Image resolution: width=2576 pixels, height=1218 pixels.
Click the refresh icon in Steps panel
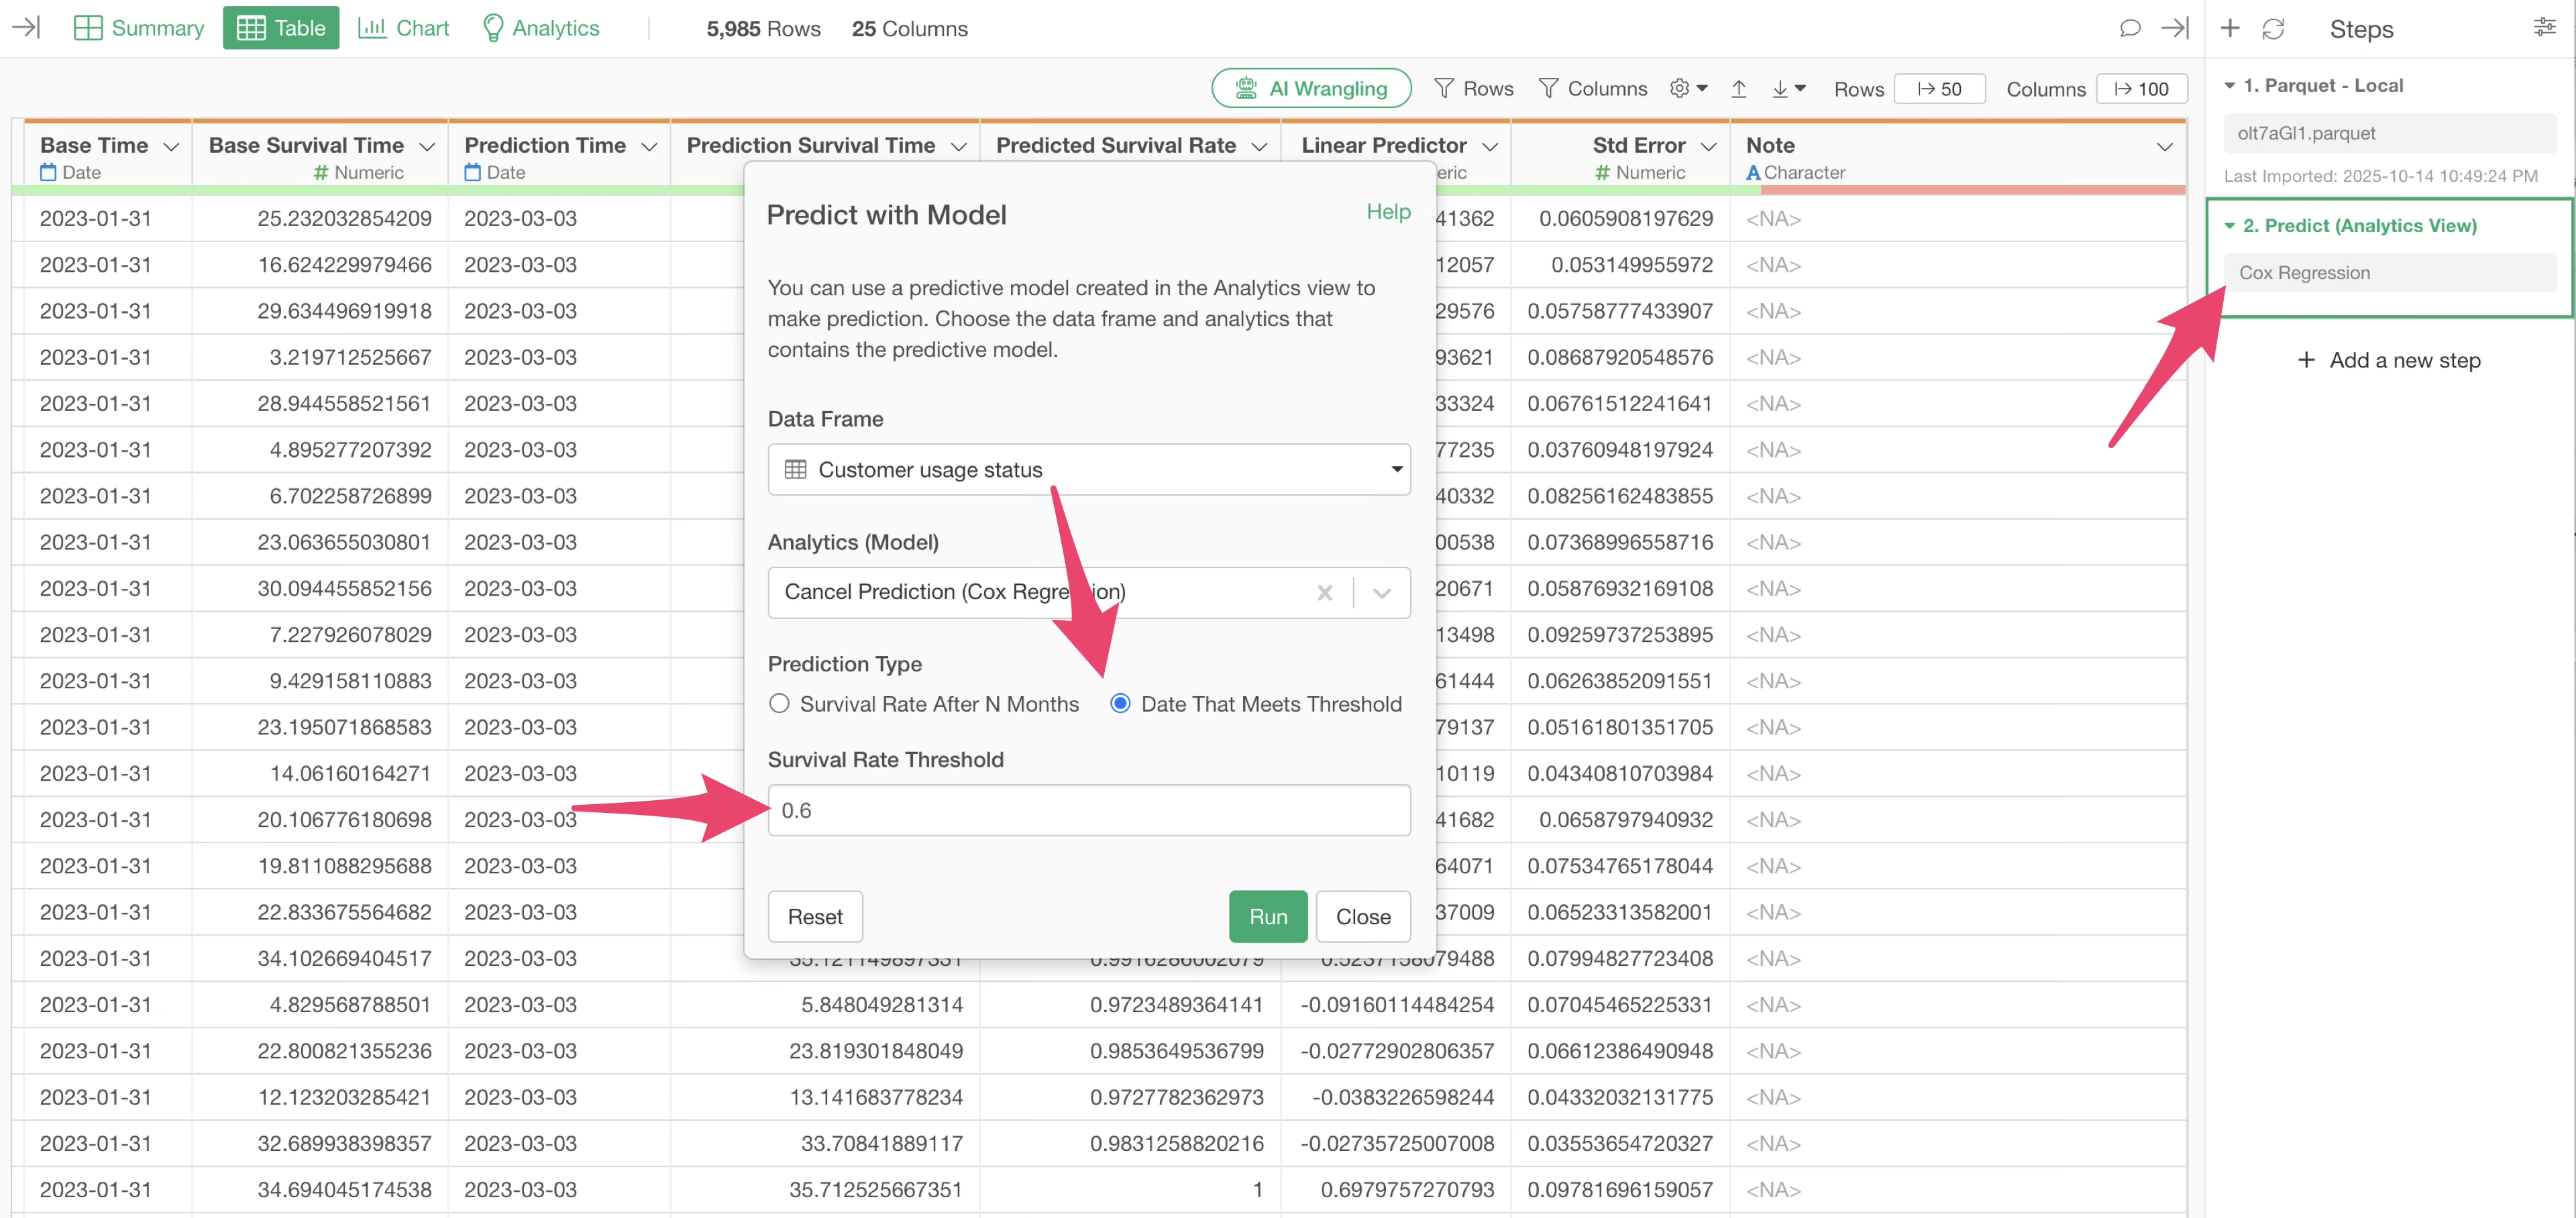(x=2273, y=29)
